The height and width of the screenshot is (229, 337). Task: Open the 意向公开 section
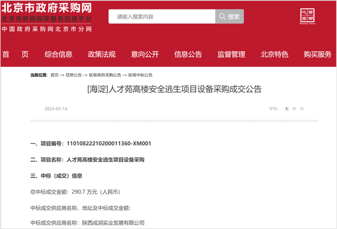tap(144, 54)
